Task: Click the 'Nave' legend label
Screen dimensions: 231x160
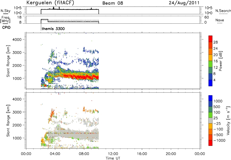Action: pyautogui.click(x=220, y=20)
